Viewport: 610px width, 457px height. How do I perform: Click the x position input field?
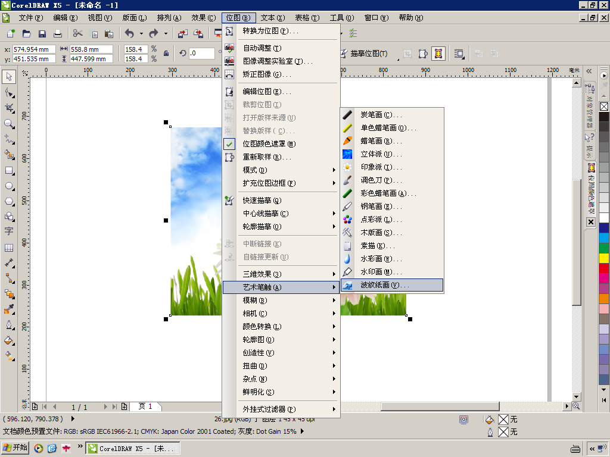(34, 49)
